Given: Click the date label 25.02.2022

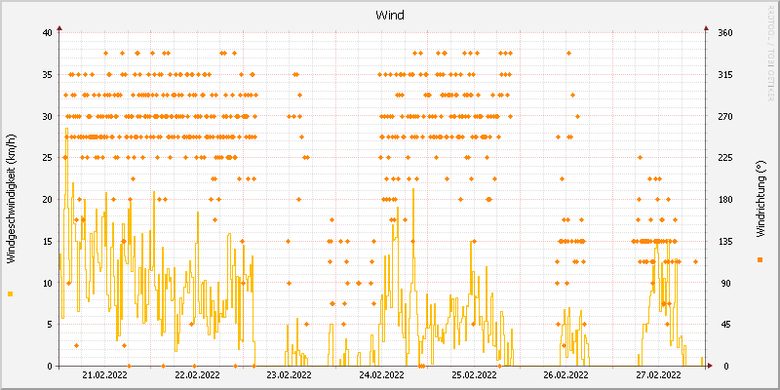Looking at the screenshot, I should [474, 374].
